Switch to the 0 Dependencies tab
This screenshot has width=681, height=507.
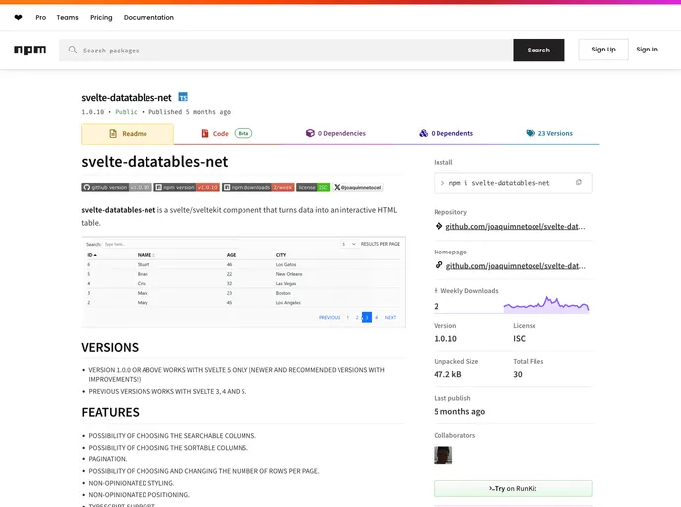(x=336, y=133)
